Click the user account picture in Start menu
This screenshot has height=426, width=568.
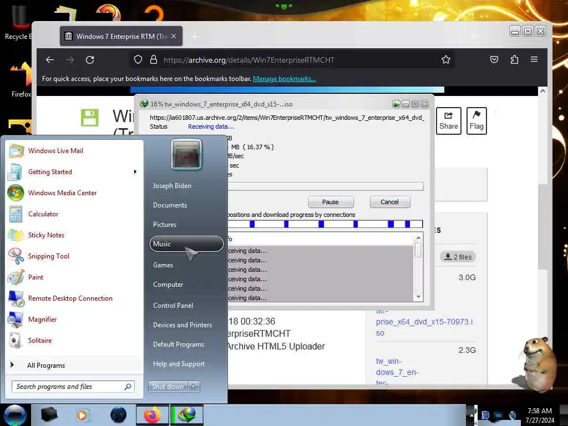186,154
